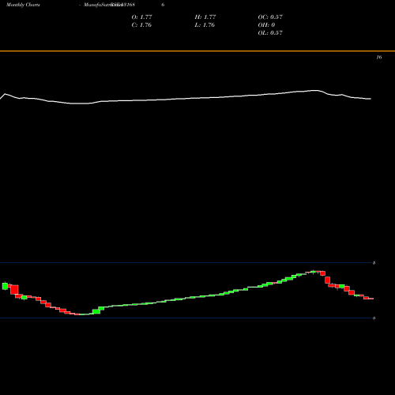
Task: Click the peak of the white moving-average line
Action: (x=315, y=90)
